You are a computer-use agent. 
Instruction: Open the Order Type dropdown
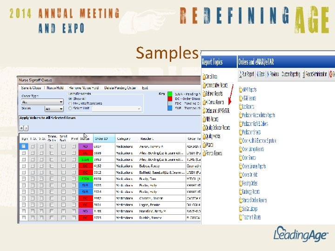[x=42, y=102]
